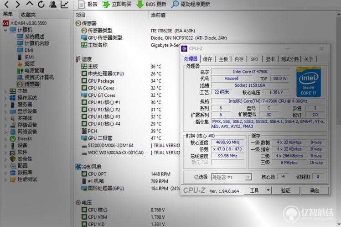The width and height of the screenshot is (341, 227).
Task: Collapse the 计算机 tree node
Action: [x=5, y=30]
